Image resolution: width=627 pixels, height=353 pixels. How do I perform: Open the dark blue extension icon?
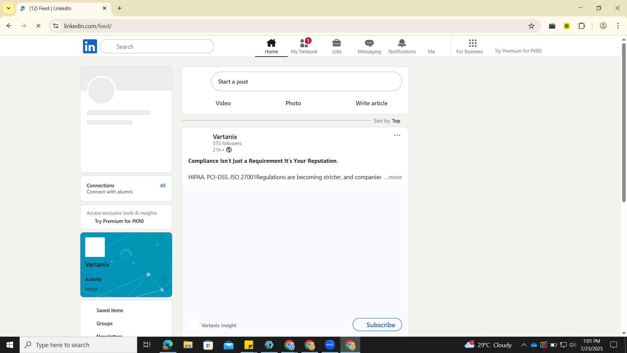click(552, 26)
